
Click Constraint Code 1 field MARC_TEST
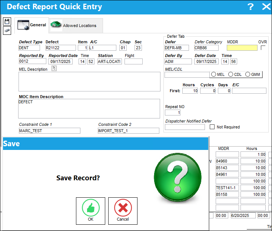point(50,131)
